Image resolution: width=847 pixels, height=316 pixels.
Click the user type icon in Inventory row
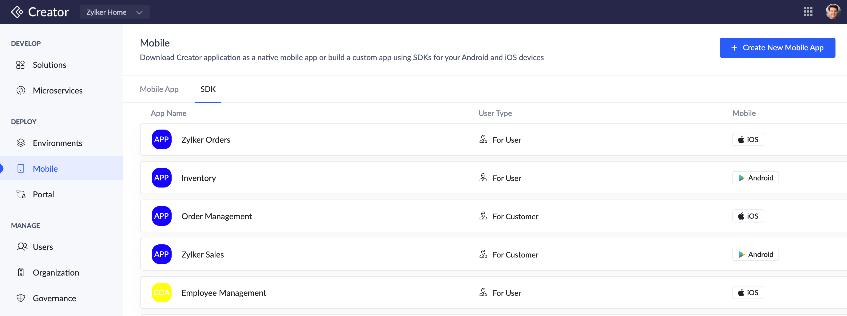click(x=483, y=178)
